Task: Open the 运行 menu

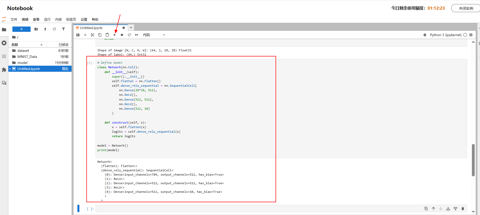Action: click(47, 19)
